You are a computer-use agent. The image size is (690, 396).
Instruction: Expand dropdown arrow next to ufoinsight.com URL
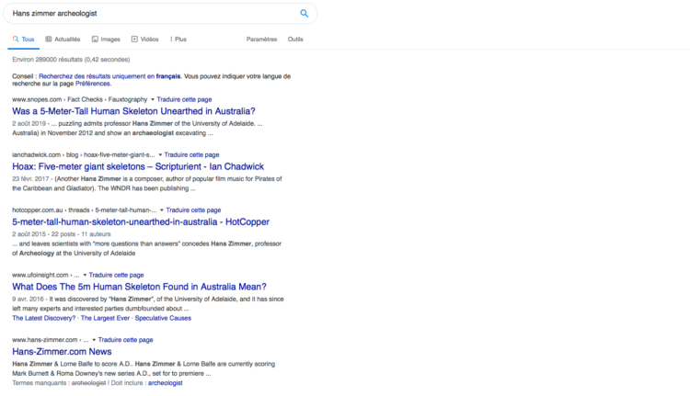(85, 275)
